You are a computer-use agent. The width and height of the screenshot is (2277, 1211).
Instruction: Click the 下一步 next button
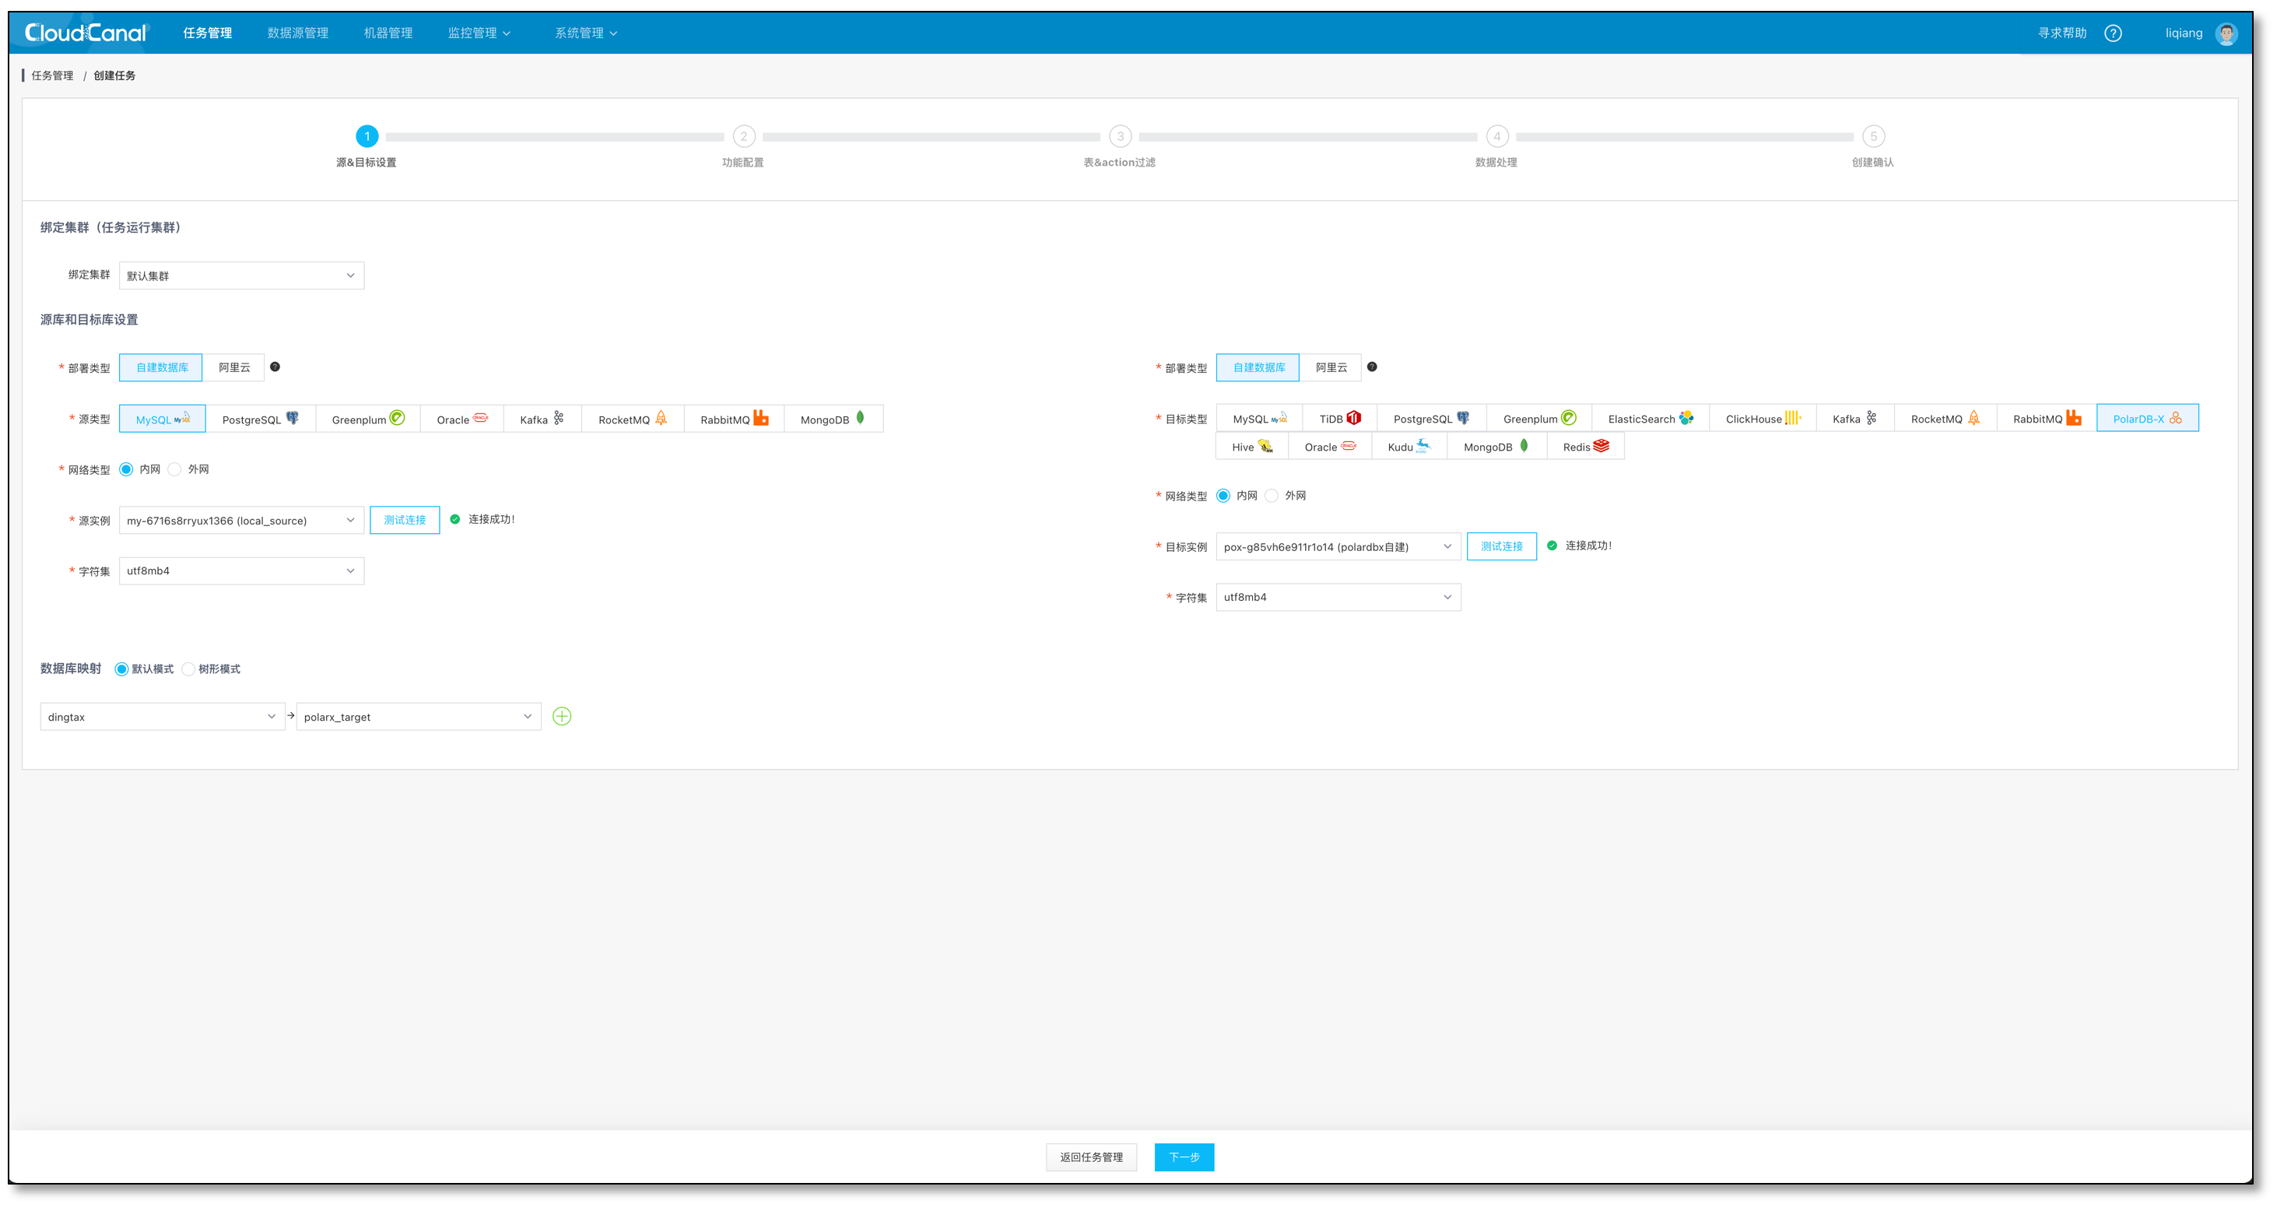(1184, 1157)
